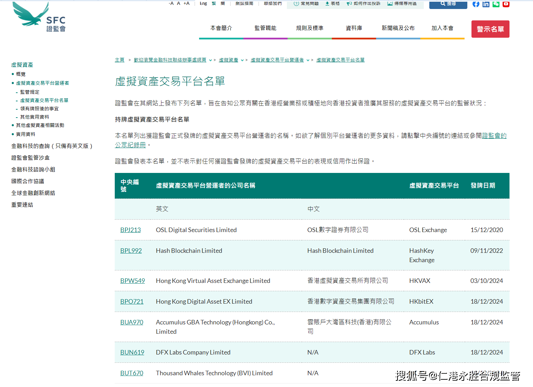Open central number BUT670

132,373
